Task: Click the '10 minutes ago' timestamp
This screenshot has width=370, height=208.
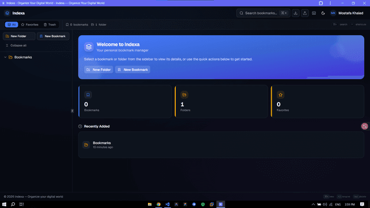Action: 103,147
